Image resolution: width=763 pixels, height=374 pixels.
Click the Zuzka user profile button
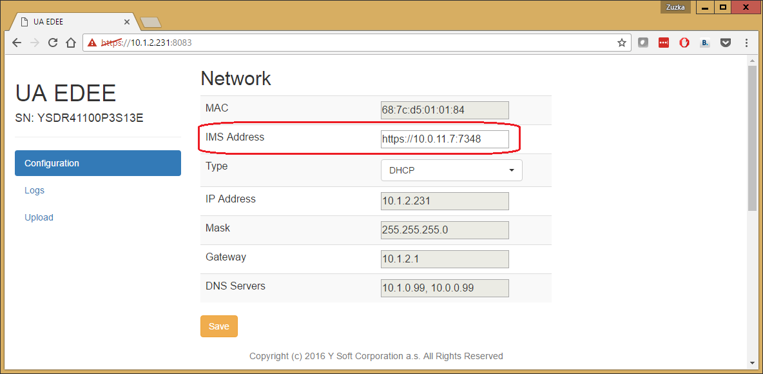click(x=675, y=7)
